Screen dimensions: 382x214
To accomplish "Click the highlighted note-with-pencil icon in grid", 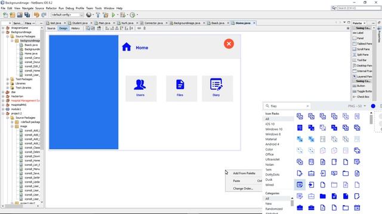I will click(x=300, y=185).
